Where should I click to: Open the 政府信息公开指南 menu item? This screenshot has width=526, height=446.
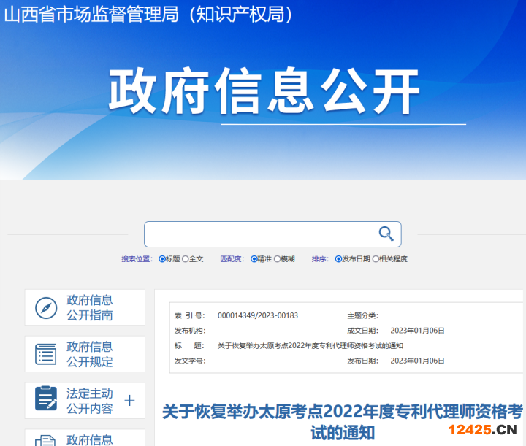click(x=90, y=307)
